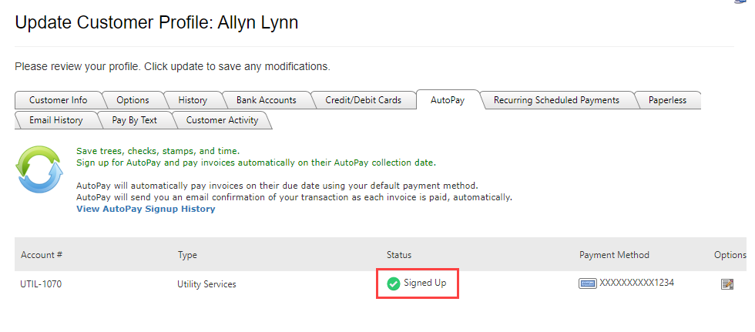Click the Signed Up status text
The width and height of the screenshot is (755, 332).
[425, 283]
